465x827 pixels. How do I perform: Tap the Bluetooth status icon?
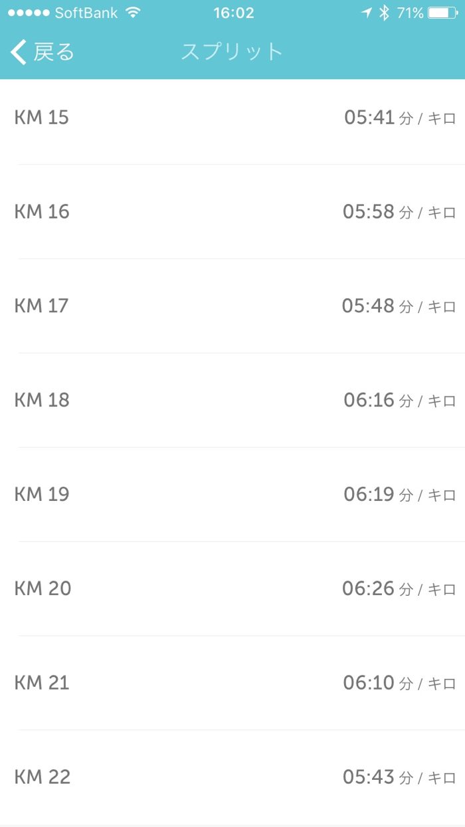coord(383,13)
